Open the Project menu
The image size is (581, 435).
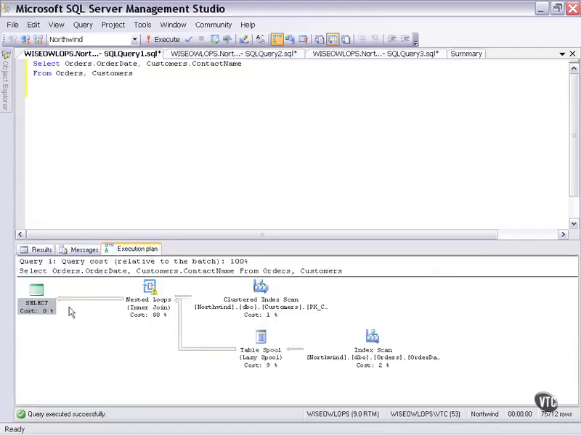pos(113,25)
